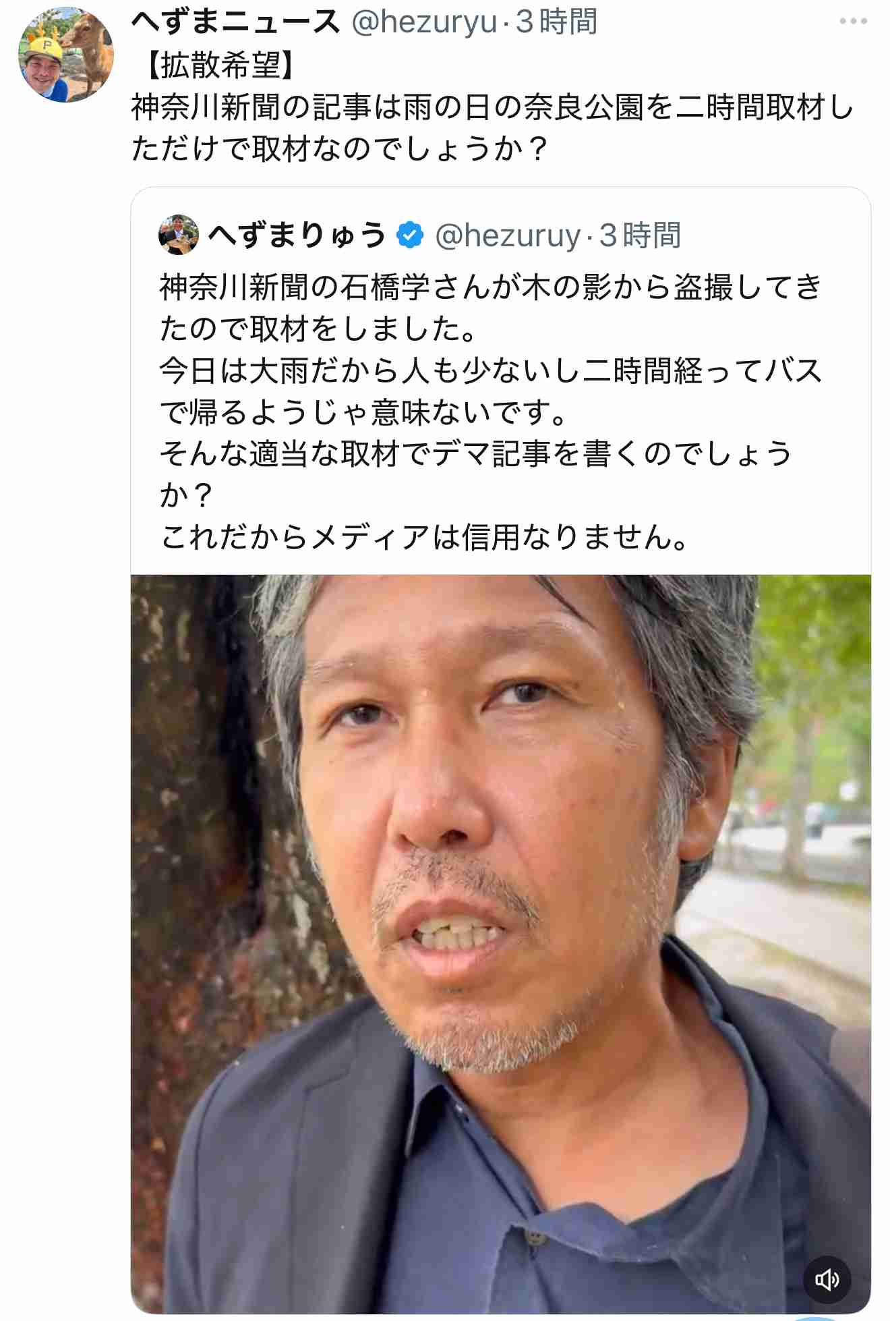Screen dimensions: 890x1321
Task: Click the line ただけで取材なのでしょうか？
Action: pyautogui.click(x=340, y=148)
